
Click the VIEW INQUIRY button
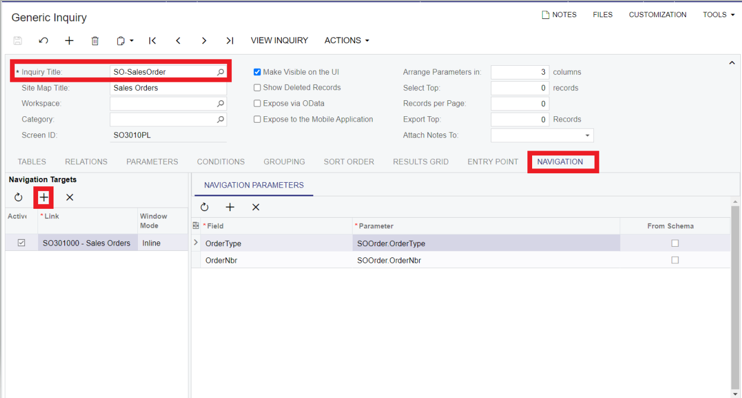tap(279, 40)
